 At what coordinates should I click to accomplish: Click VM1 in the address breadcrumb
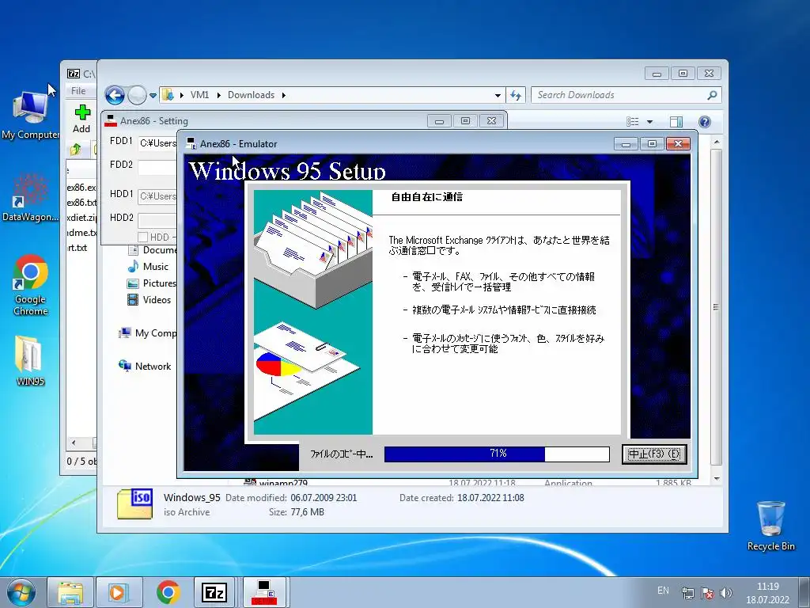click(x=200, y=95)
